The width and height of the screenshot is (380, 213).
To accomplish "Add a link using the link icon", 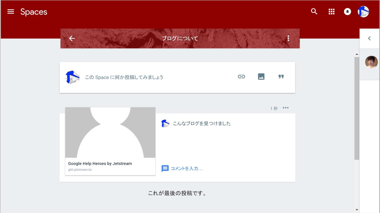I will (241, 77).
